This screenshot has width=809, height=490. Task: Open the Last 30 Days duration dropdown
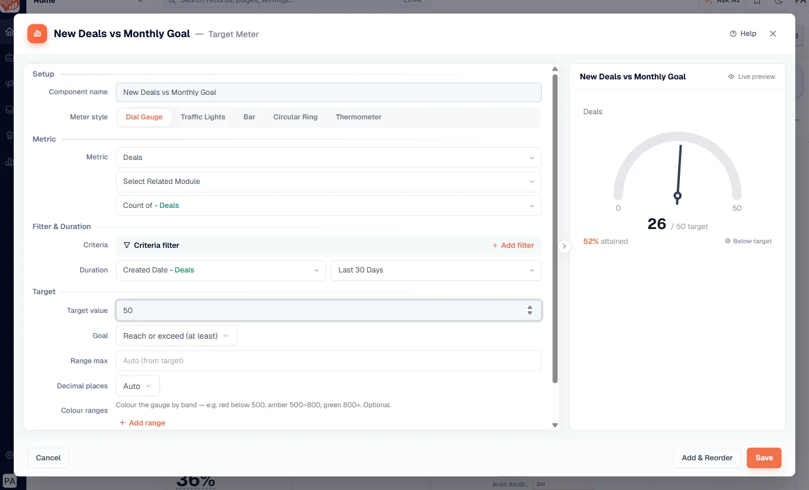436,270
